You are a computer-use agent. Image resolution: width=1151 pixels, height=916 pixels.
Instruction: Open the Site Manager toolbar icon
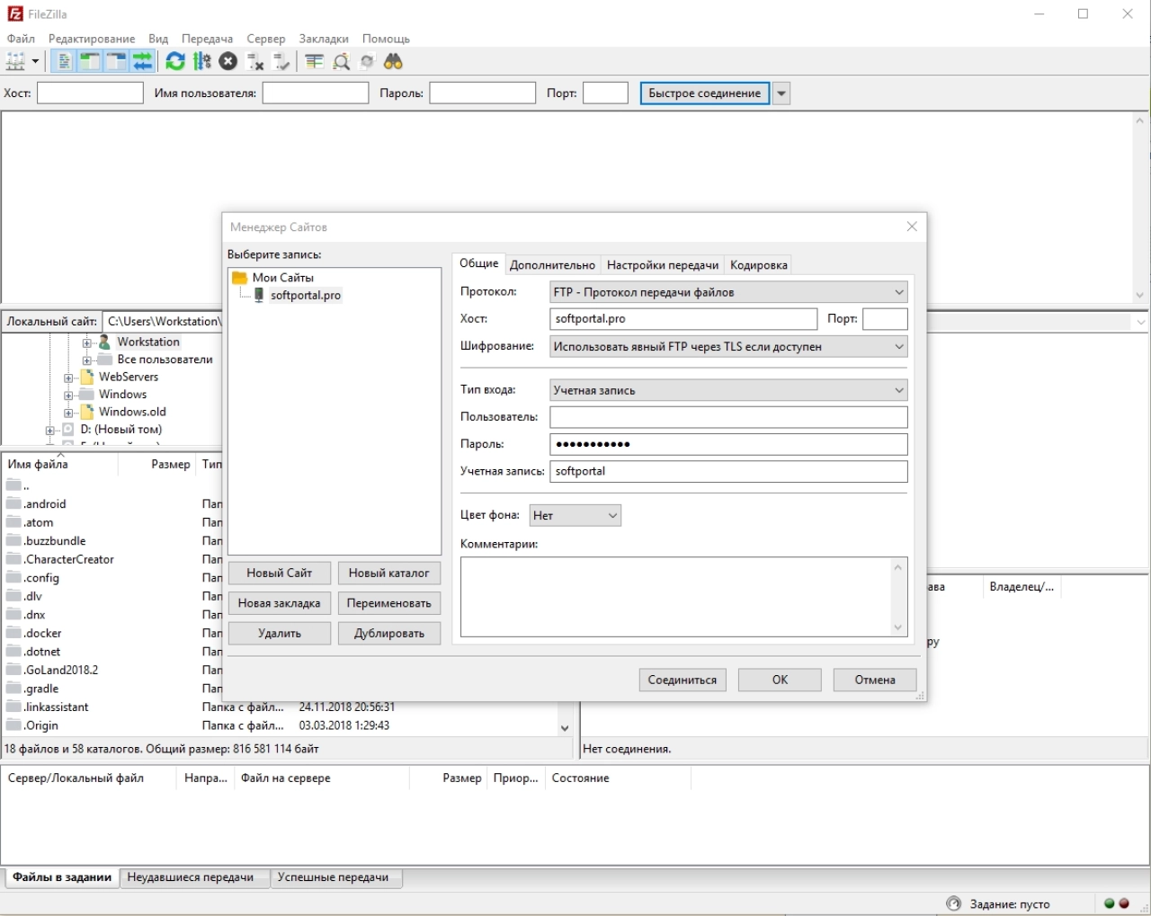click(15, 61)
